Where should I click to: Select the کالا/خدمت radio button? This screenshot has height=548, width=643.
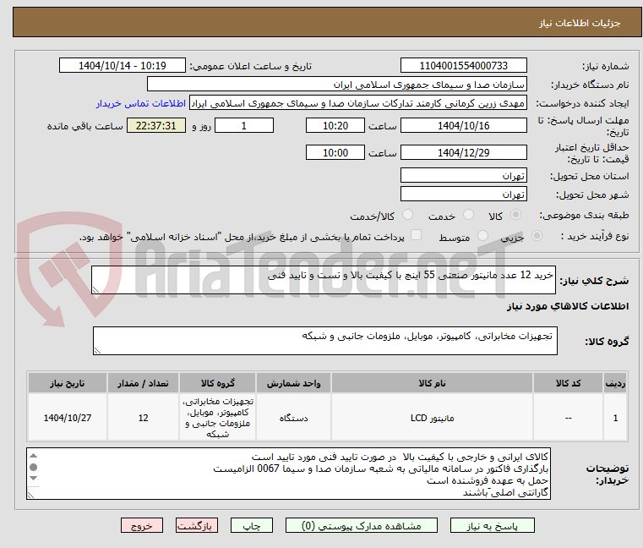pyautogui.click(x=407, y=215)
